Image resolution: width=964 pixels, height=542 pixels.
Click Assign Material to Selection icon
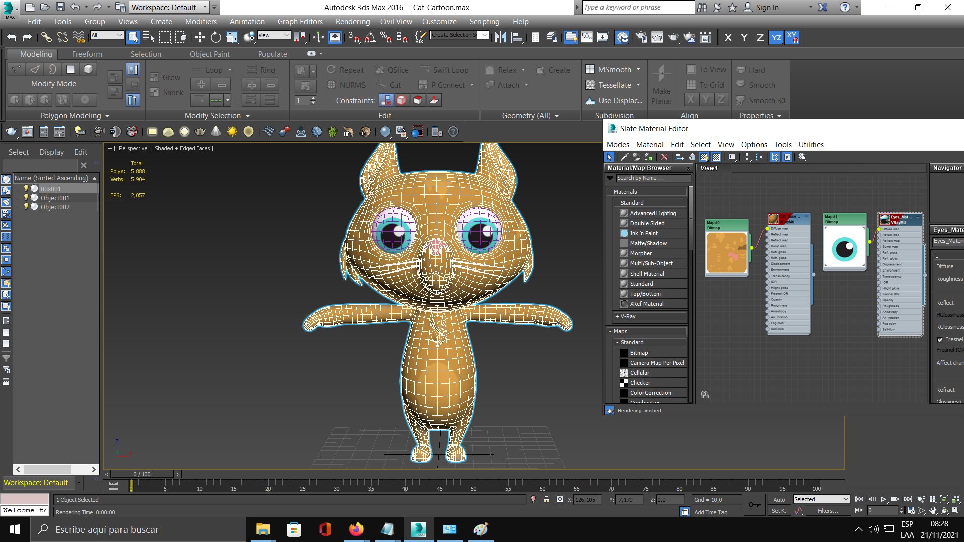pyautogui.click(x=648, y=157)
